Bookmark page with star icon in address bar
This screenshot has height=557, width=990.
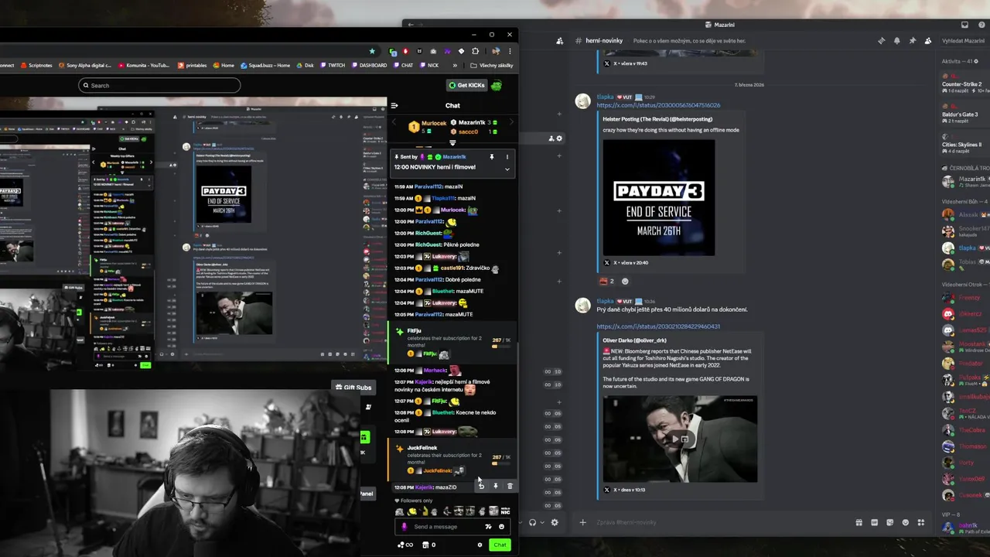coord(372,51)
